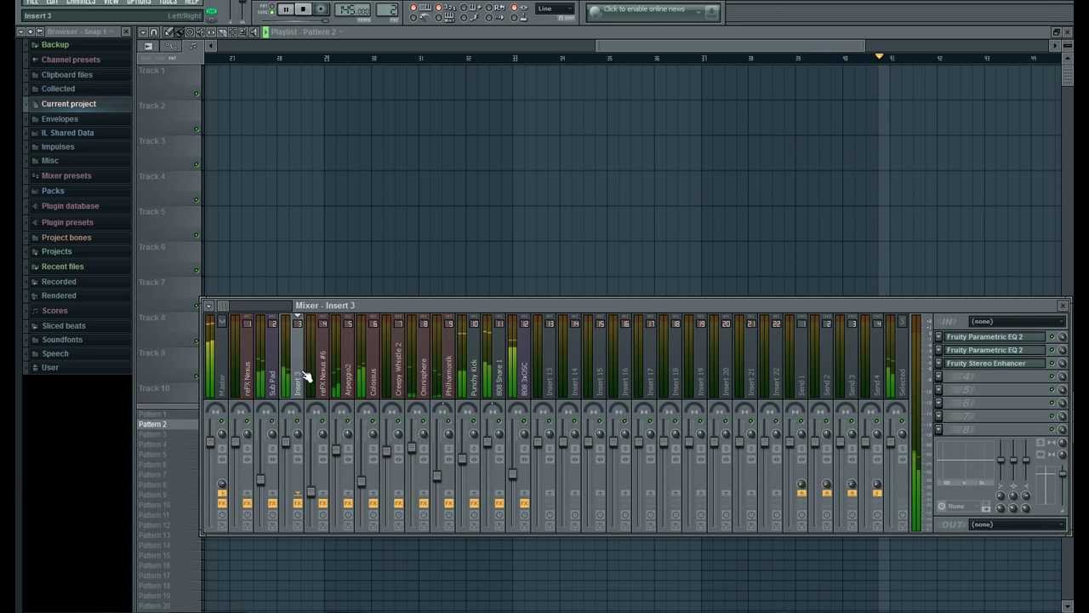
Task: Click to enable online news bar
Action: [653, 10]
